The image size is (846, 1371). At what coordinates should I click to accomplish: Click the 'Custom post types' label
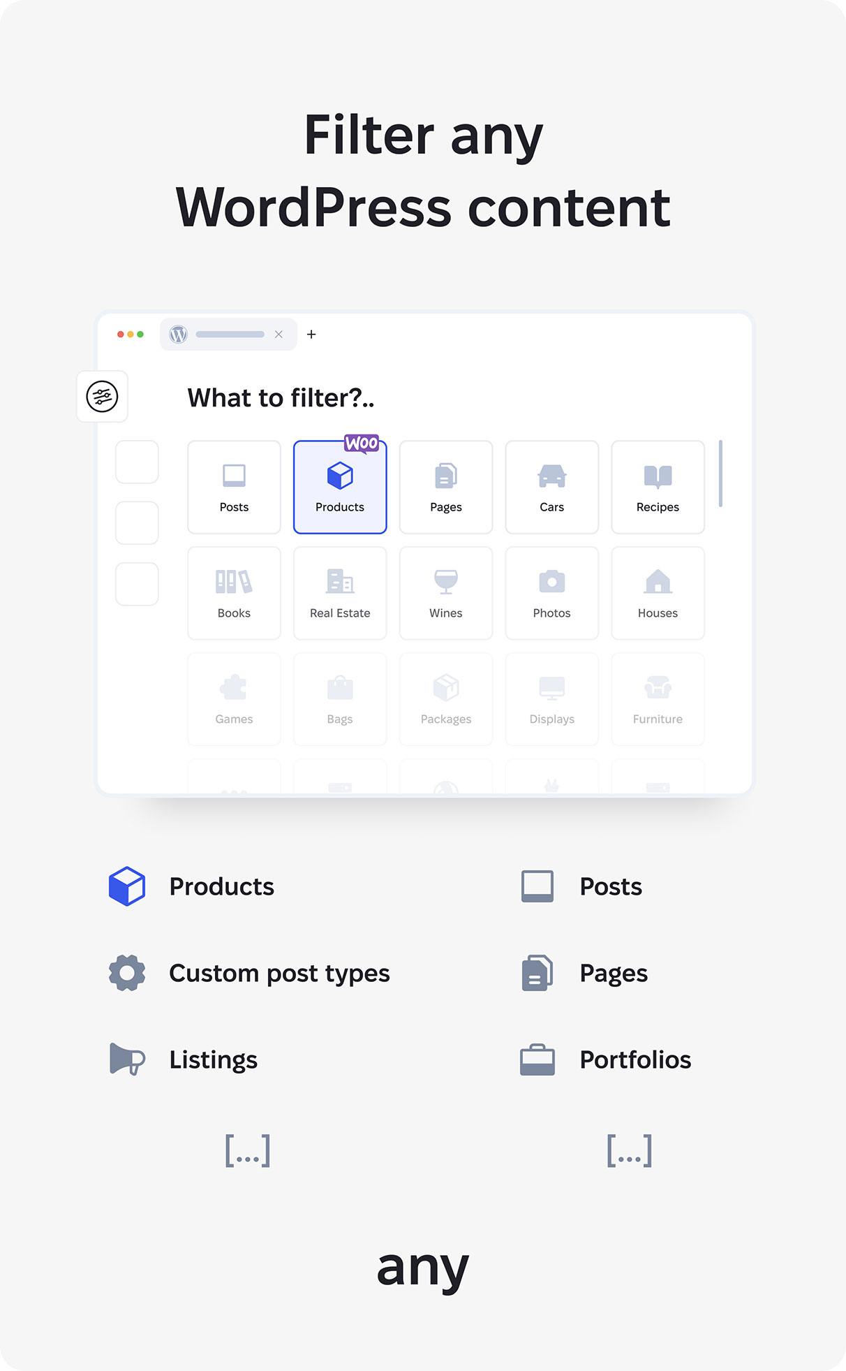coord(279,974)
